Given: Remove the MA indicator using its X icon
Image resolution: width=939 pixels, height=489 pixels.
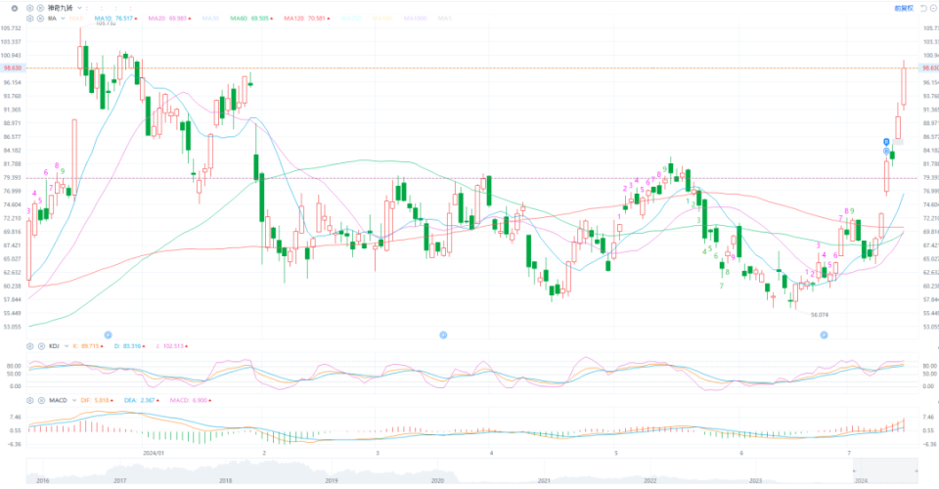Looking at the screenshot, I should pos(40,19).
